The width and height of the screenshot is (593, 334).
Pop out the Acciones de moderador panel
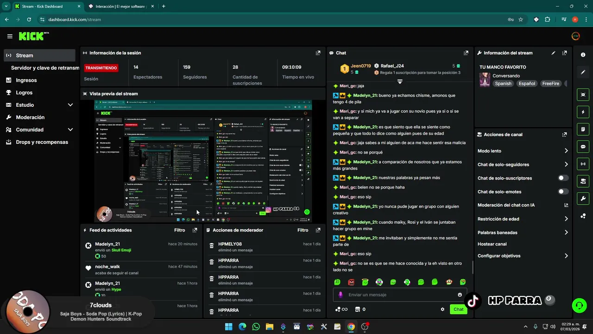pyautogui.click(x=318, y=230)
